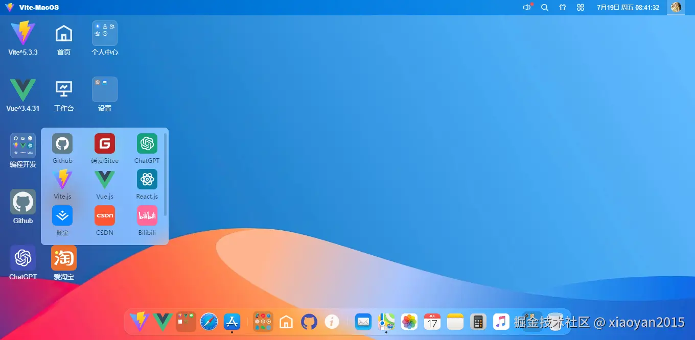695x340 pixels.
Task: Open the CSDN shortcut
Action: click(105, 216)
